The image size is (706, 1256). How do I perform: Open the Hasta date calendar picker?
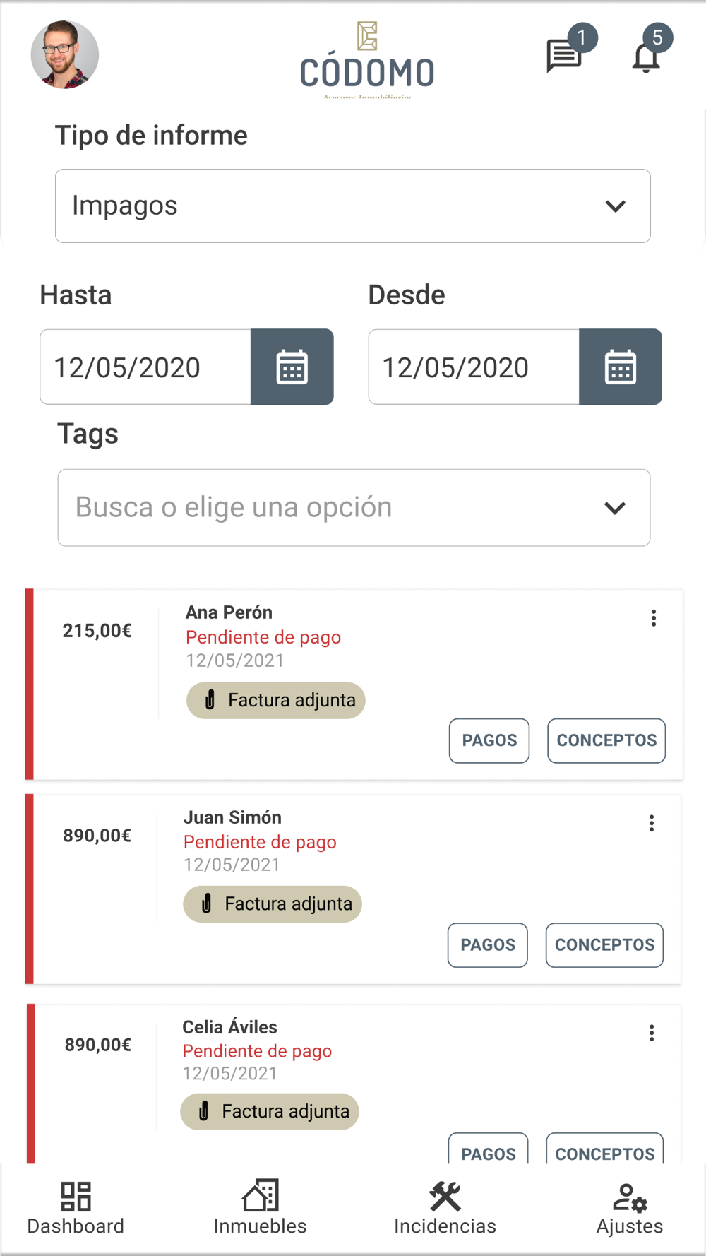pyautogui.click(x=292, y=367)
